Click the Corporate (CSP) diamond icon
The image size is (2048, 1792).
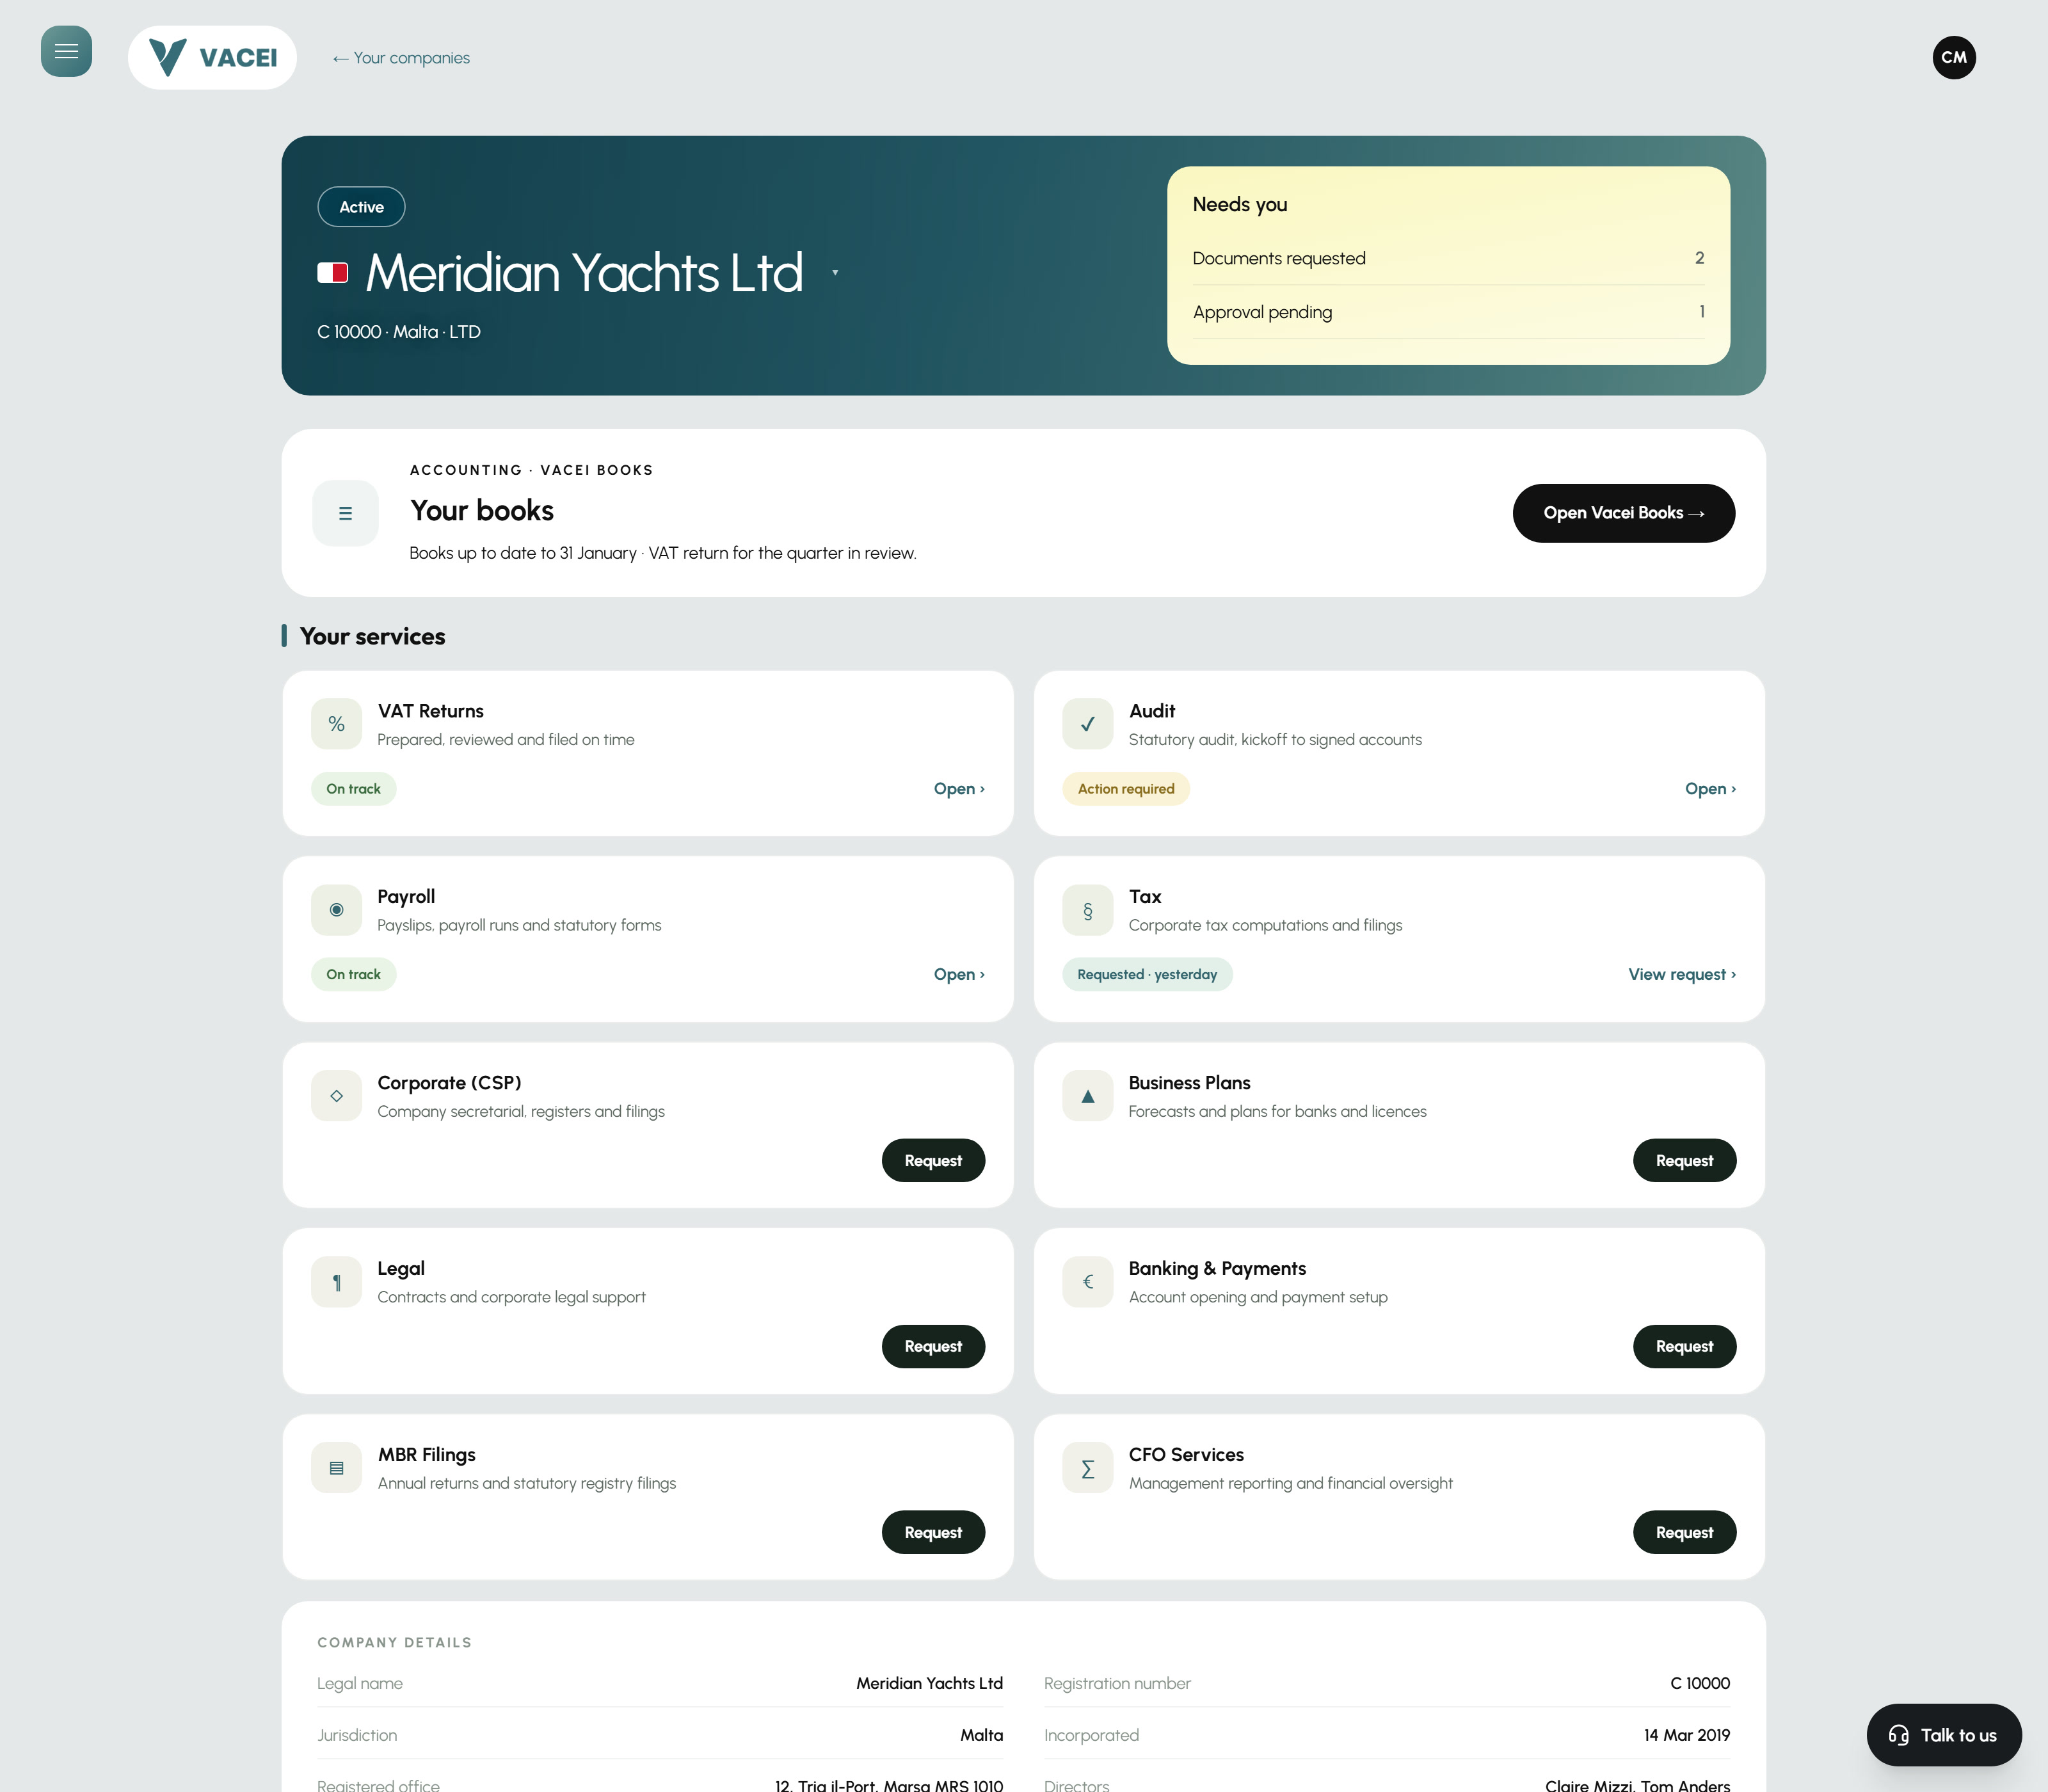(336, 1096)
